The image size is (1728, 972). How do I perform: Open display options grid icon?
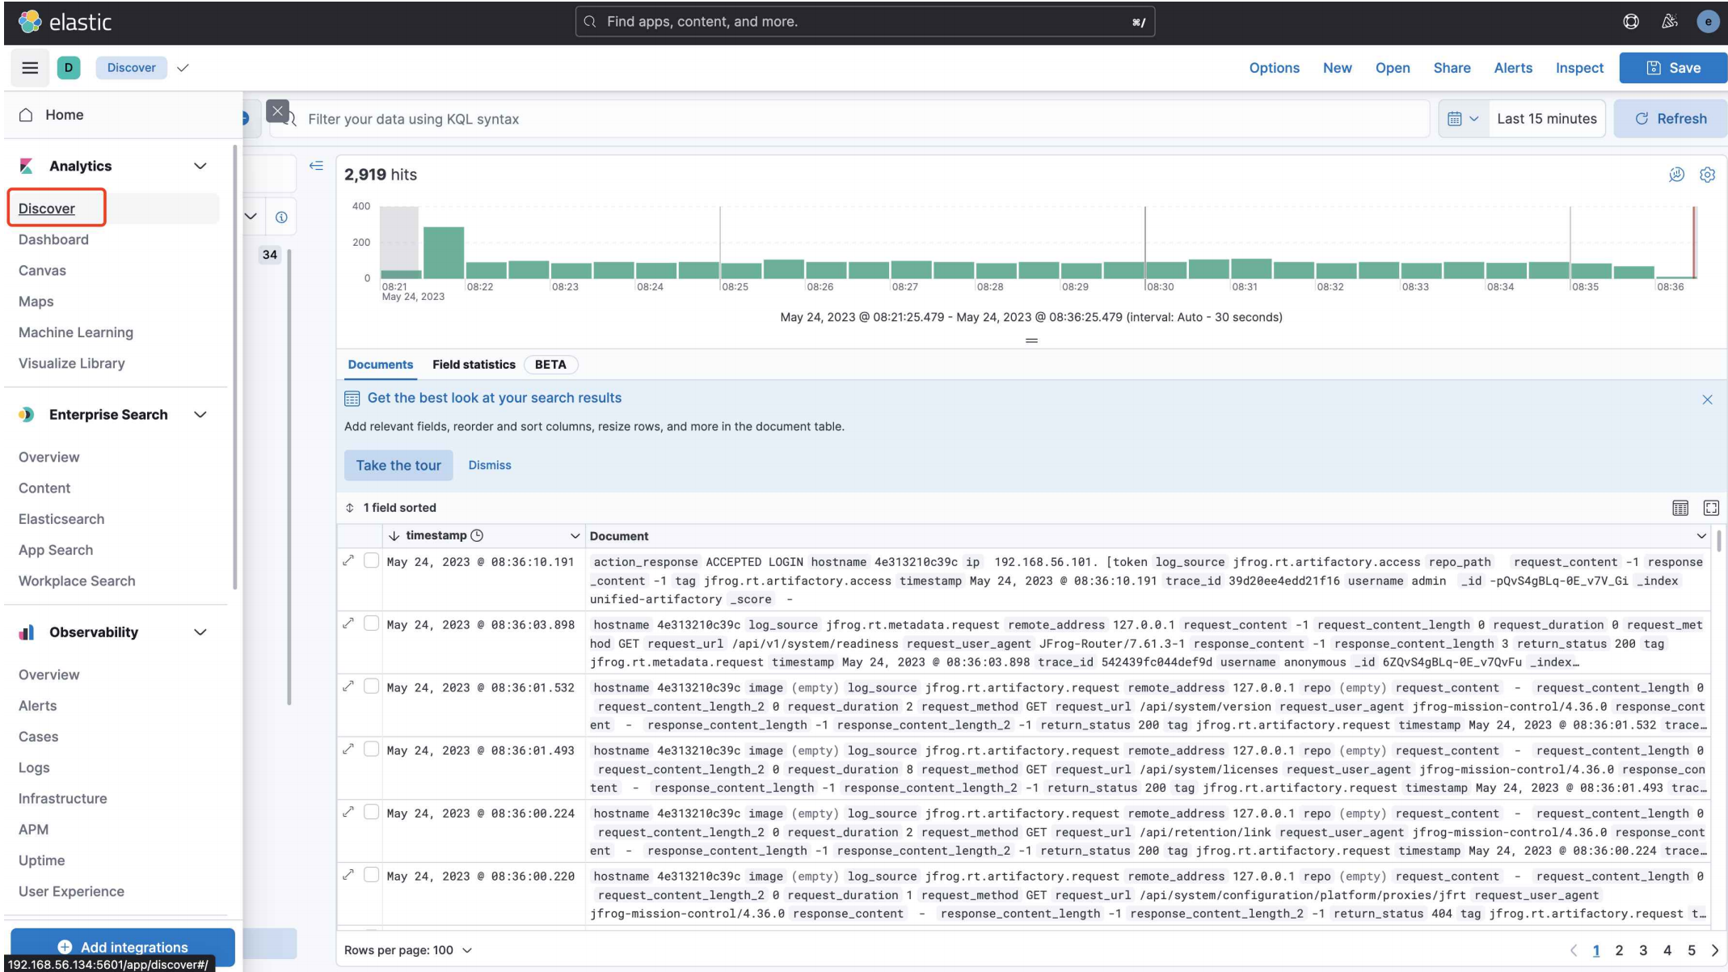pyautogui.click(x=1680, y=508)
